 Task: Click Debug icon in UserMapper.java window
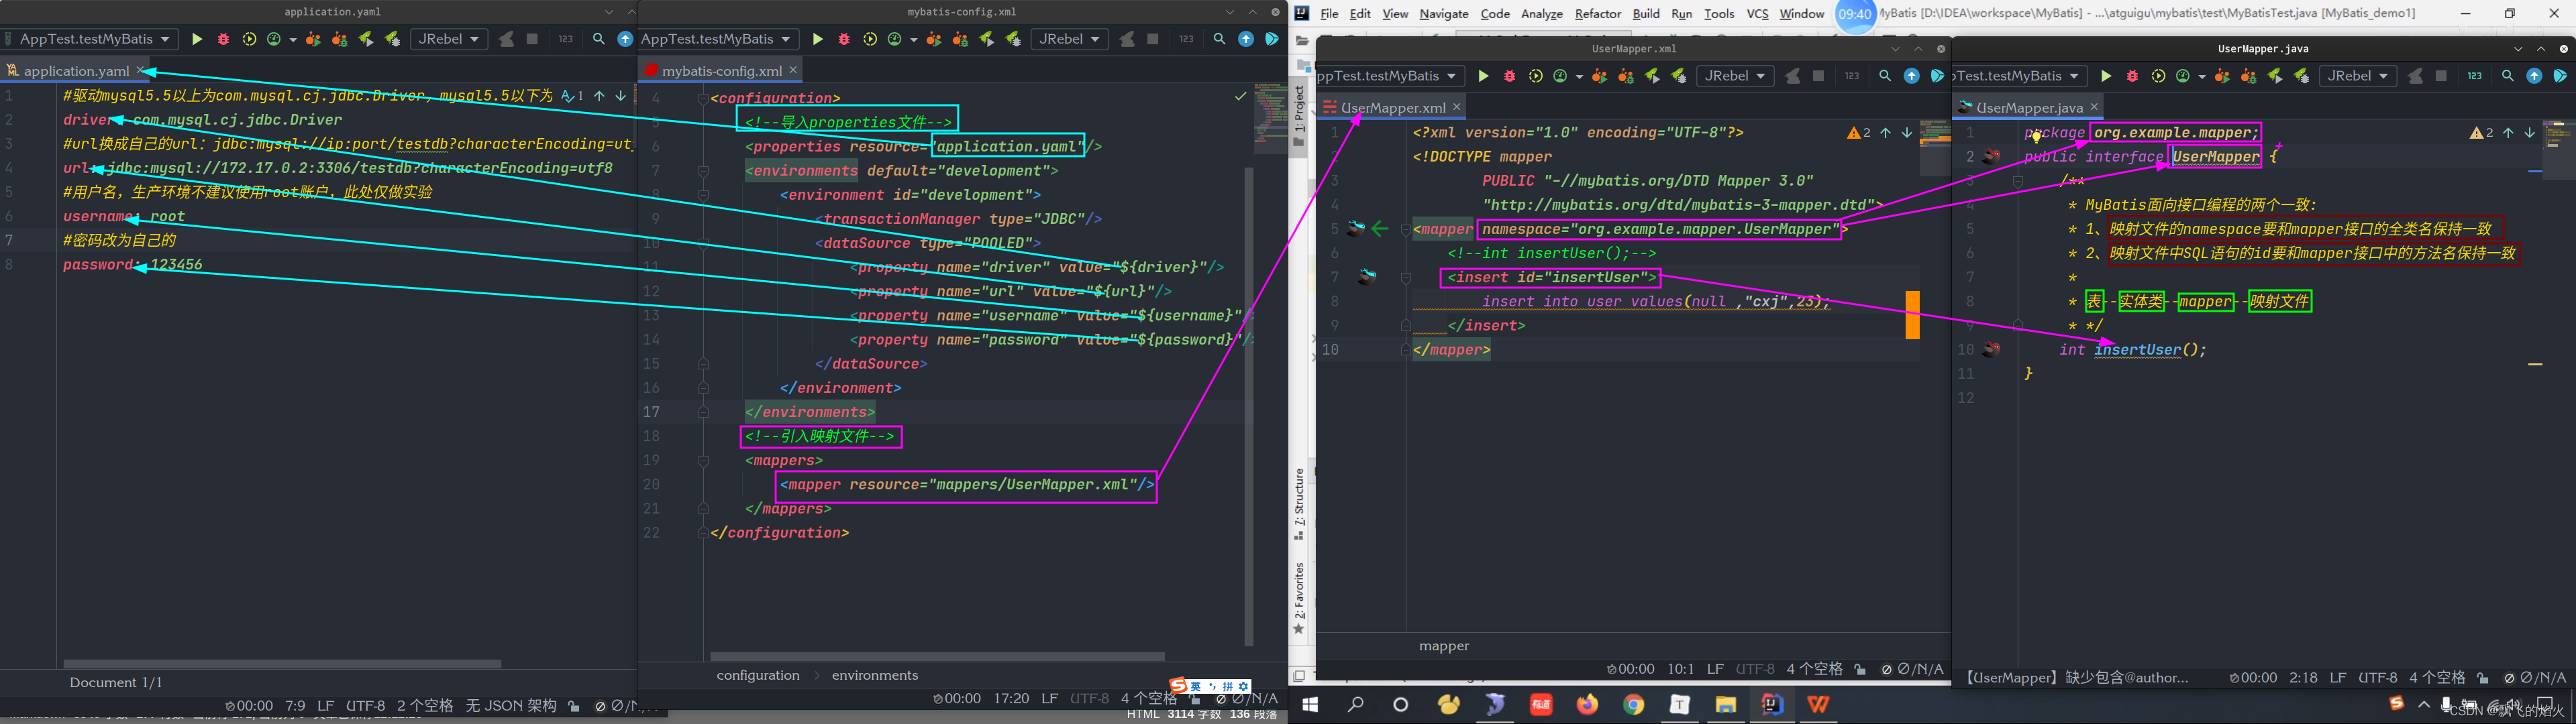(2132, 76)
